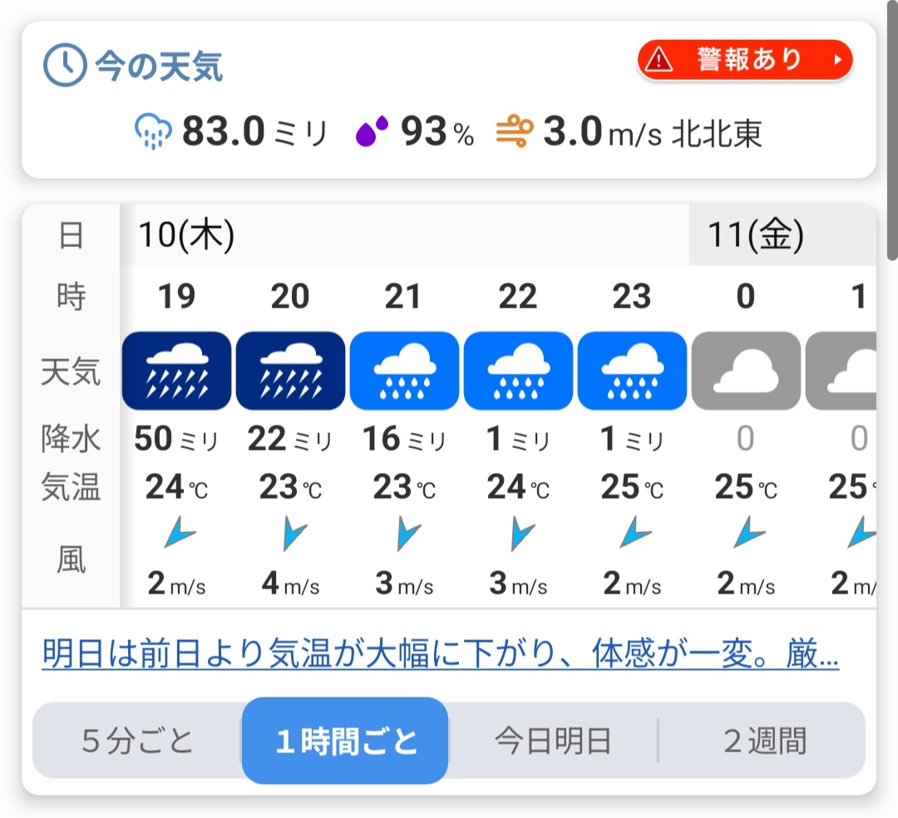The image size is (898, 818).
Task: Click the orange wind icon near 3.0 m/s
Action: [515, 131]
